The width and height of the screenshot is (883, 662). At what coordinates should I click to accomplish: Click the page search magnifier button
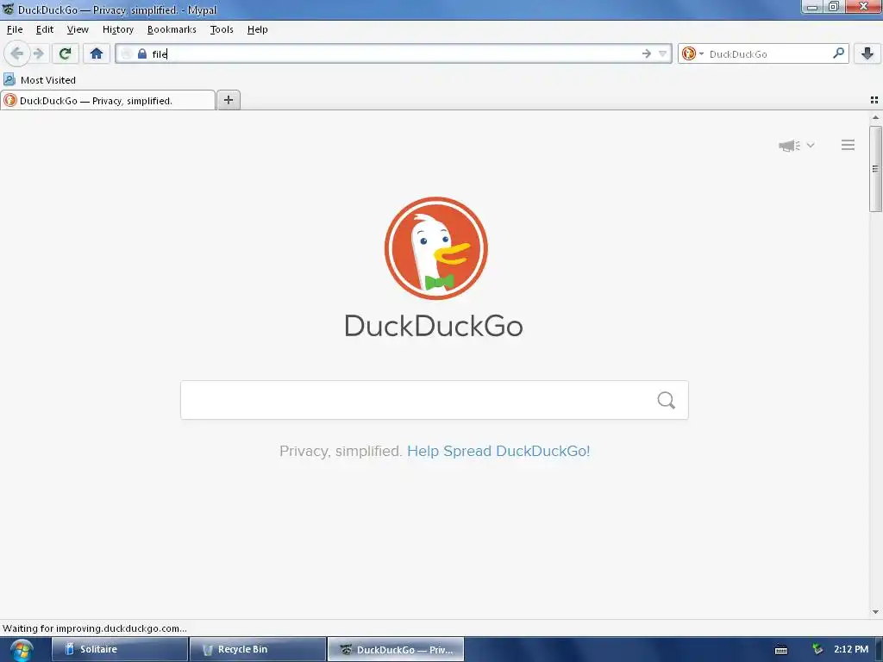(x=667, y=400)
